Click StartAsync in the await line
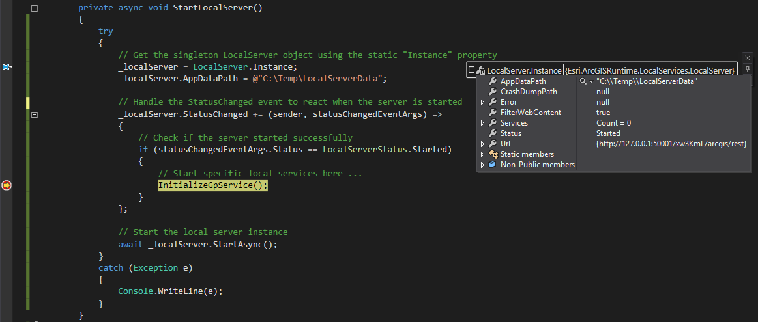The width and height of the screenshot is (758, 322). [237, 245]
